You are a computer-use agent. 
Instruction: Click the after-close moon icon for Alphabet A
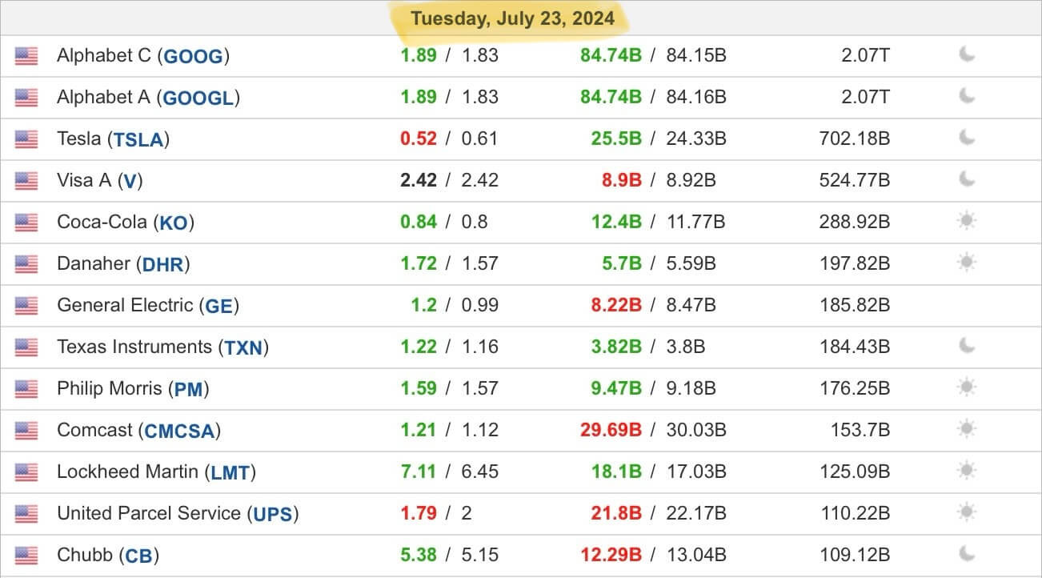click(x=967, y=96)
